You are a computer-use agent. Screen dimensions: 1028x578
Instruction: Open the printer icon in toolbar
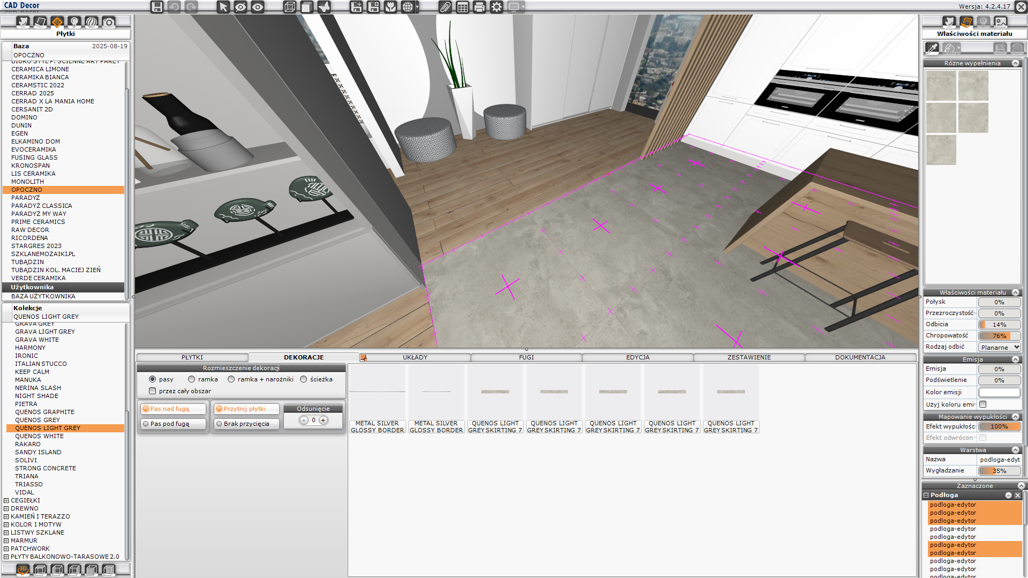tap(479, 7)
